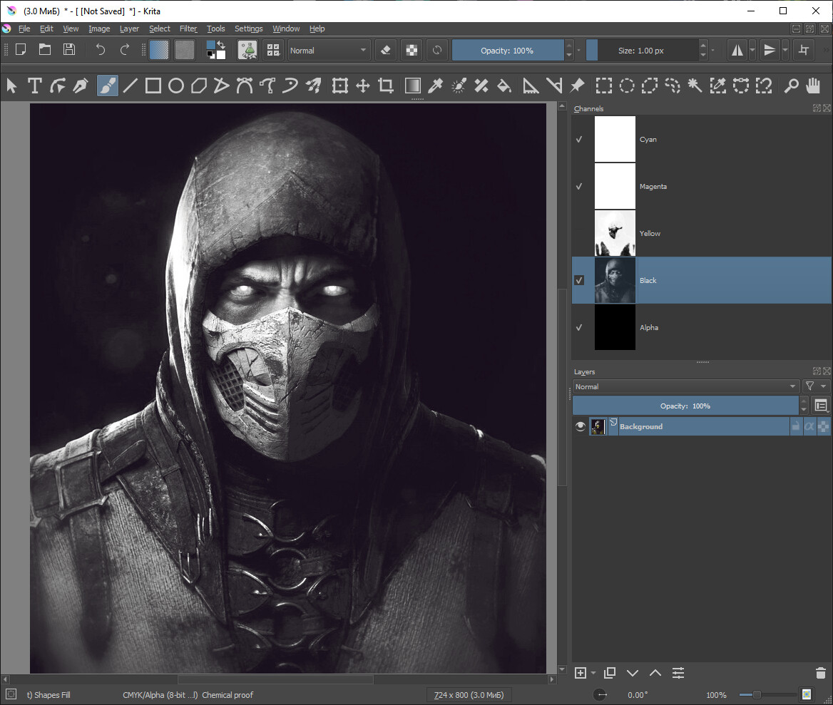
Task: Choose the Rectangle shape tool
Action: click(x=153, y=86)
